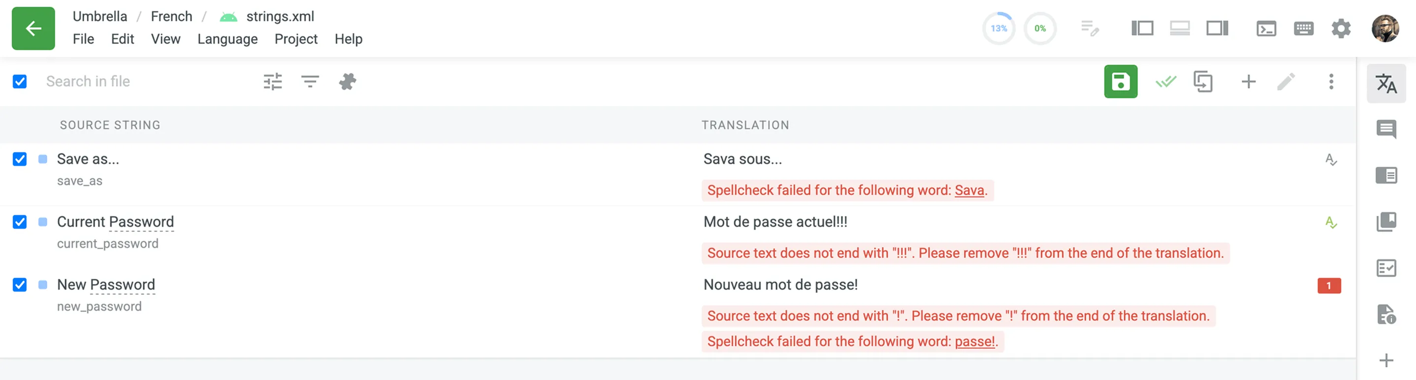Open editor settings with the gear icon
Viewport: 1416px width, 380px height.
pyautogui.click(x=1341, y=28)
